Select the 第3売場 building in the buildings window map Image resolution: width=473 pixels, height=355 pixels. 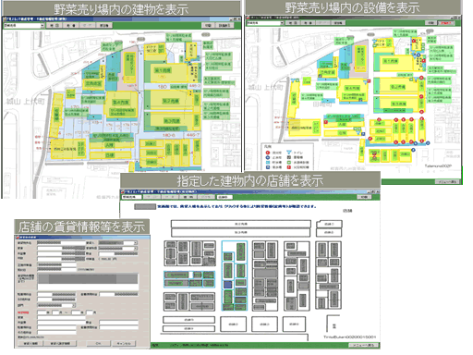[171, 121]
